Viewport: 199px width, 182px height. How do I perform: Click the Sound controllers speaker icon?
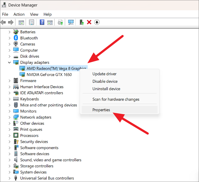click(x=16, y=160)
